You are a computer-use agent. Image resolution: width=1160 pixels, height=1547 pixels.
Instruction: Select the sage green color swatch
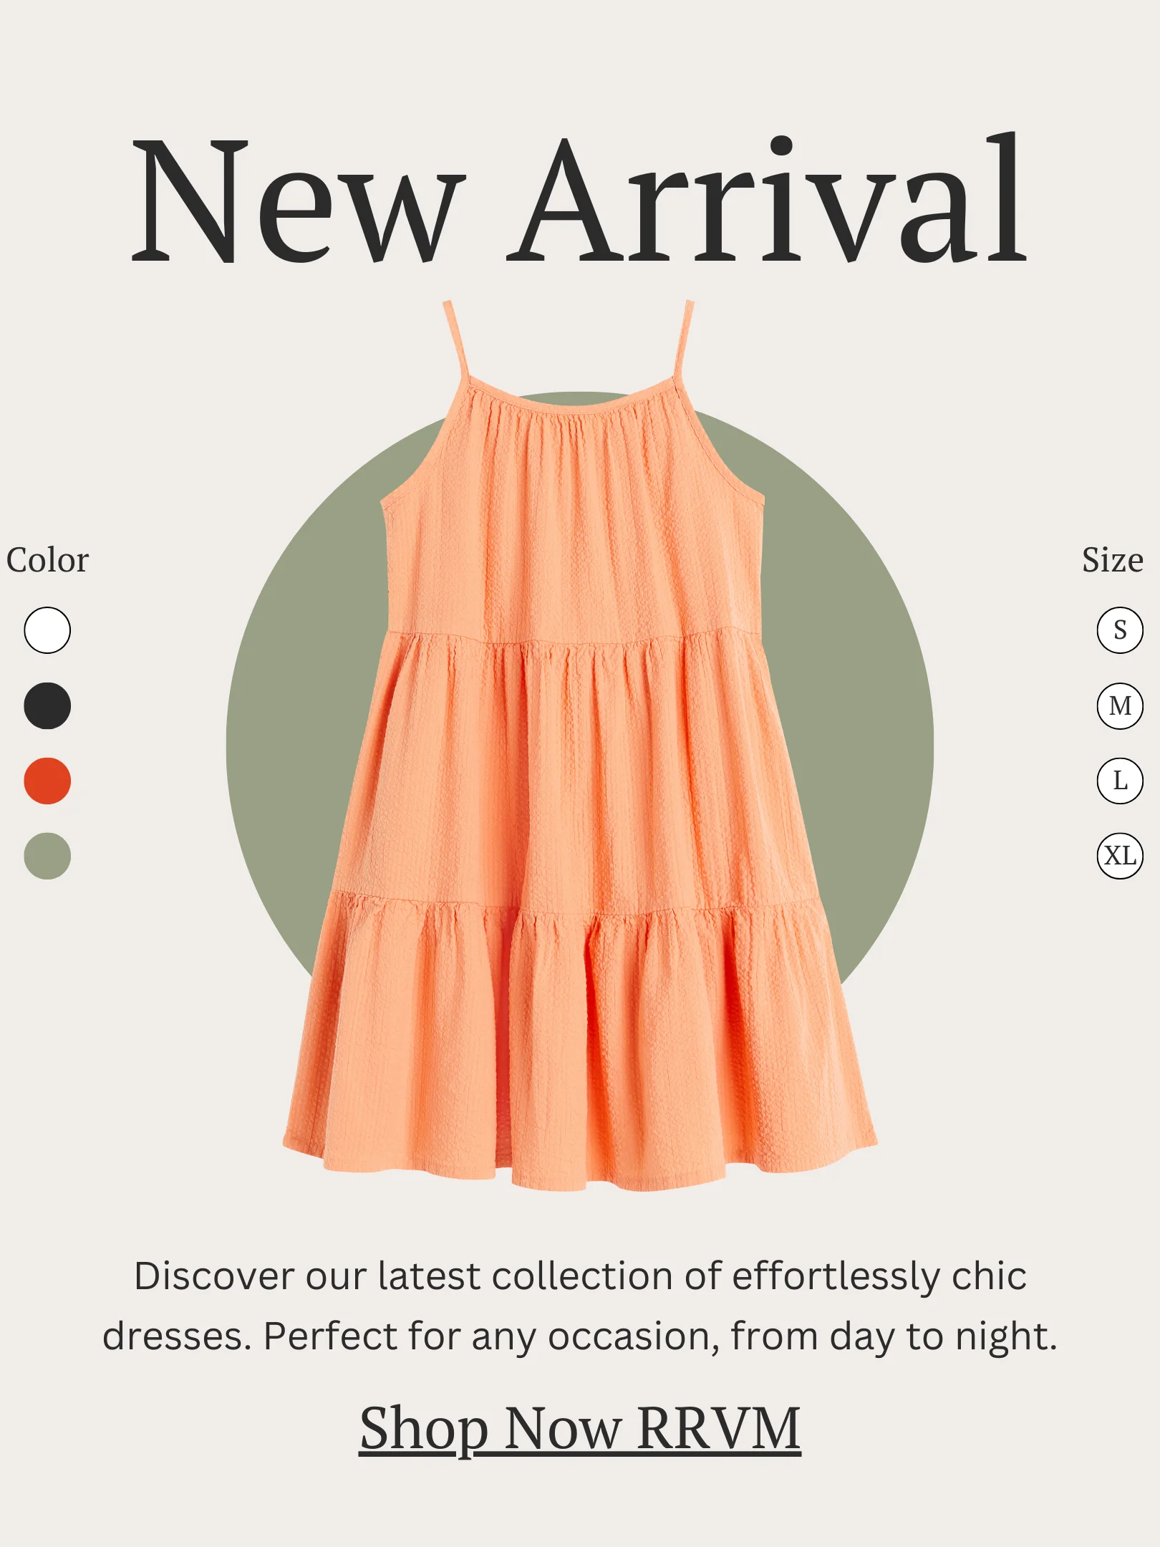[x=47, y=856]
